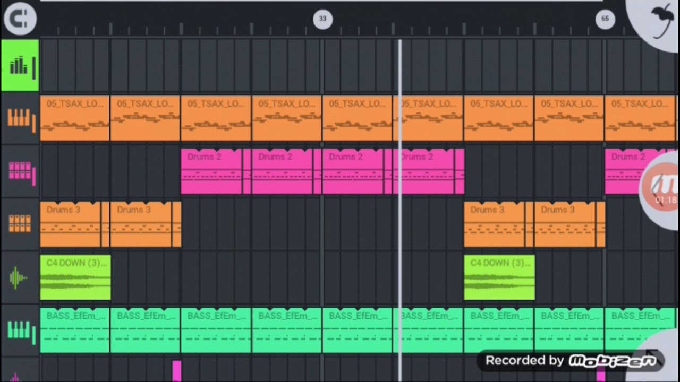Select the 05_TSAX_LO clip starting at bar 33
Image resolution: width=680 pixels, height=382 pixels.
[x=358, y=118]
